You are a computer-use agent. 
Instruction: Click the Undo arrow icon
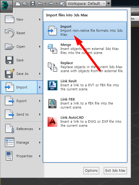40,3
